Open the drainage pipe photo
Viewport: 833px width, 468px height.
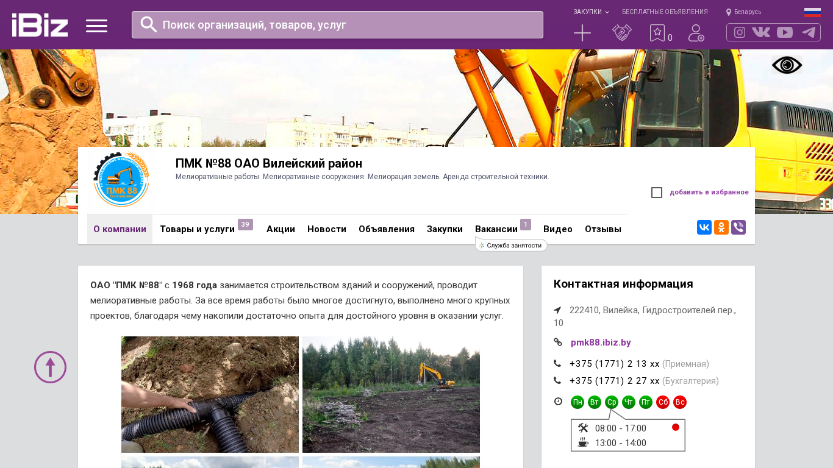tap(210, 394)
